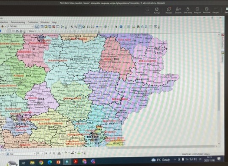The height and width of the screenshot is (166, 228).
Task: Click the line color button
Action: coord(73,153)
